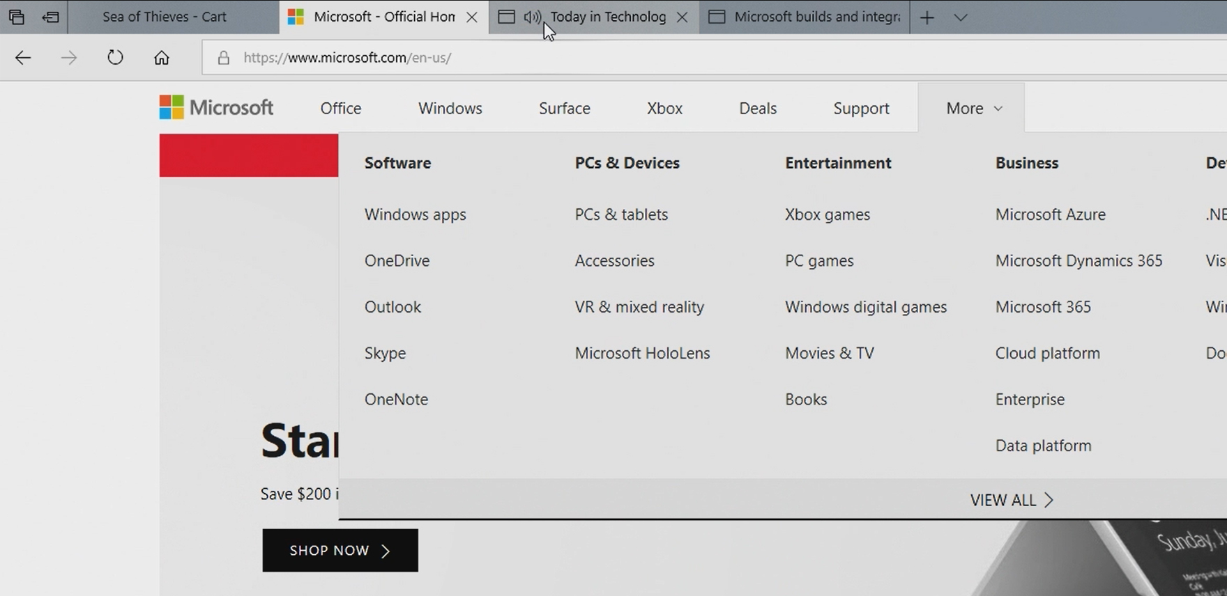Collapse the More dropdown menu
The width and height of the screenshot is (1227, 596).
click(x=972, y=108)
